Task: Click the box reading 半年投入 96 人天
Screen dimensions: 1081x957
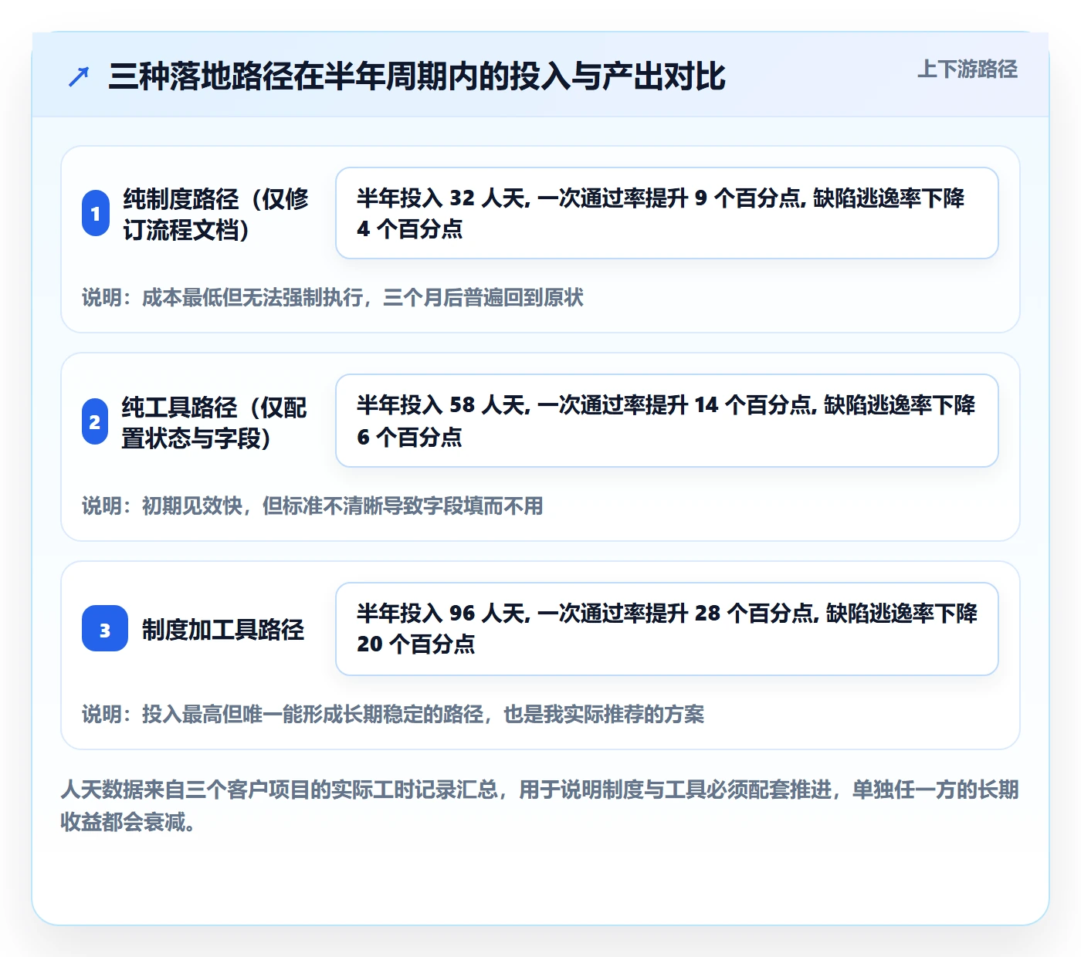Action: click(x=667, y=629)
